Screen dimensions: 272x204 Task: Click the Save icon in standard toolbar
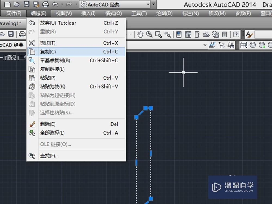(x=11, y=34)
